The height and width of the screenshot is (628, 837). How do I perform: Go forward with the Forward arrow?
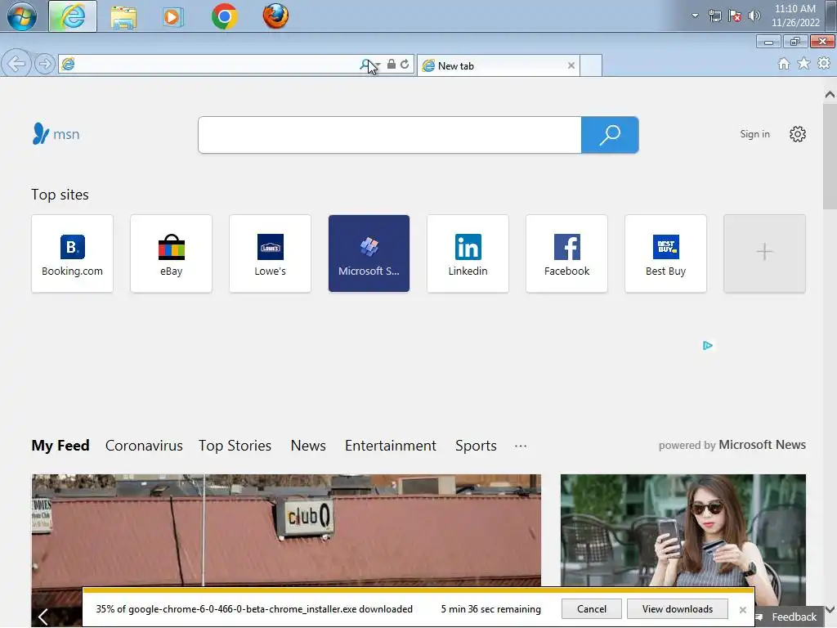click(45, 64)
